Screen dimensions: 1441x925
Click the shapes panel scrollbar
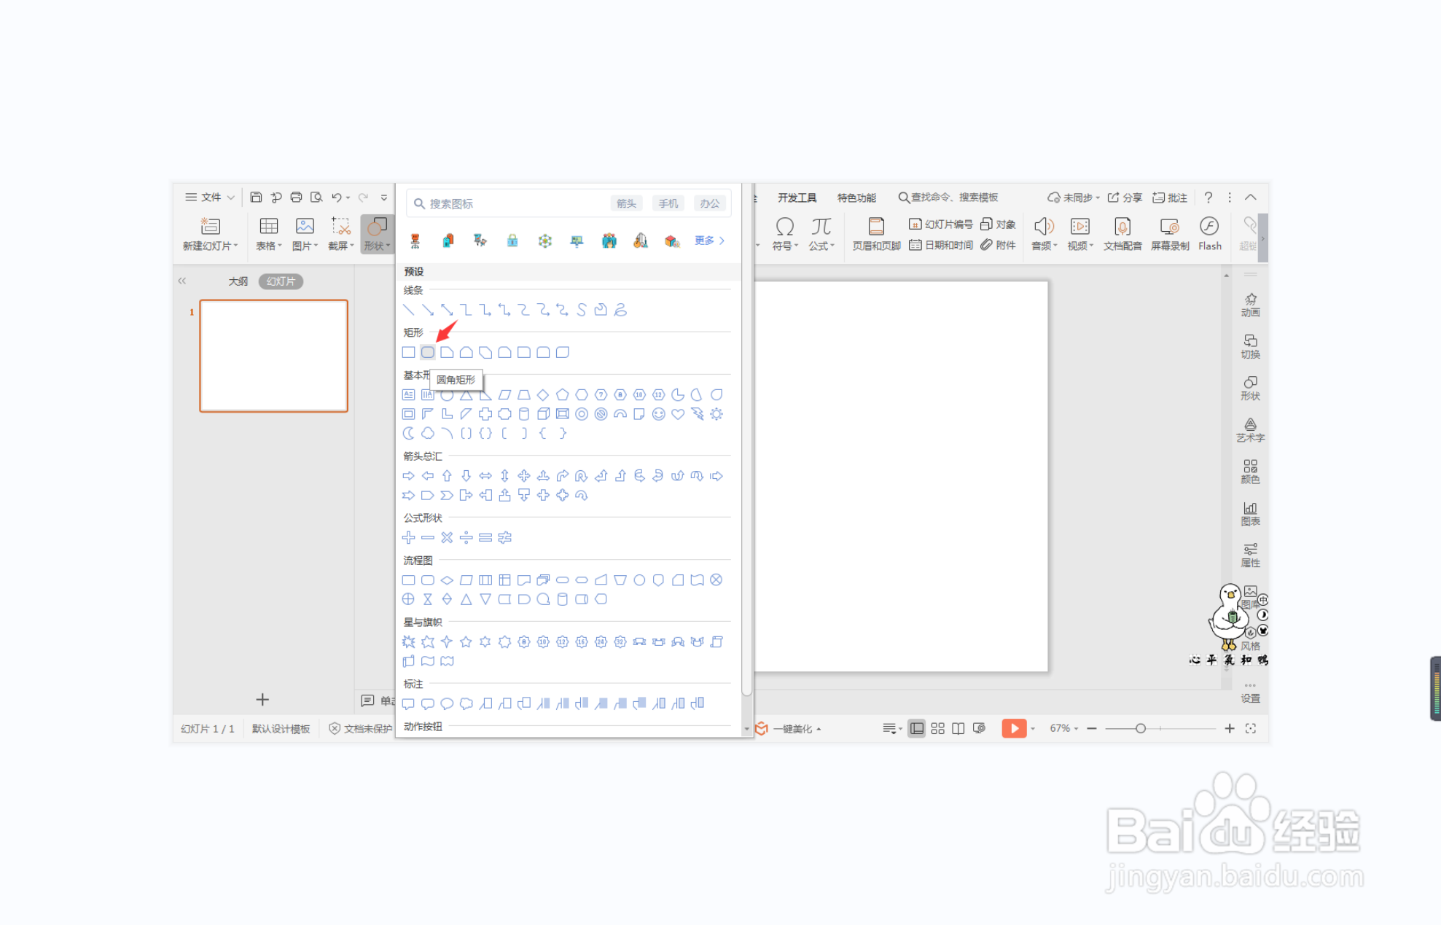(746, 441)
